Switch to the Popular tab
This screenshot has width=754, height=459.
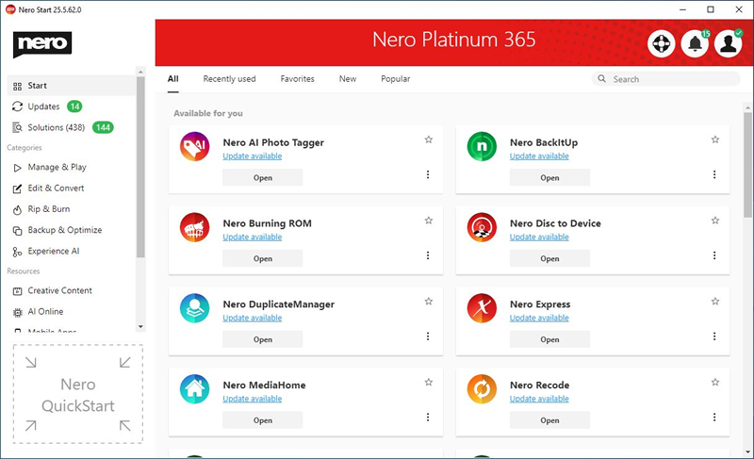pyautogui.click(x=395, y=79)
